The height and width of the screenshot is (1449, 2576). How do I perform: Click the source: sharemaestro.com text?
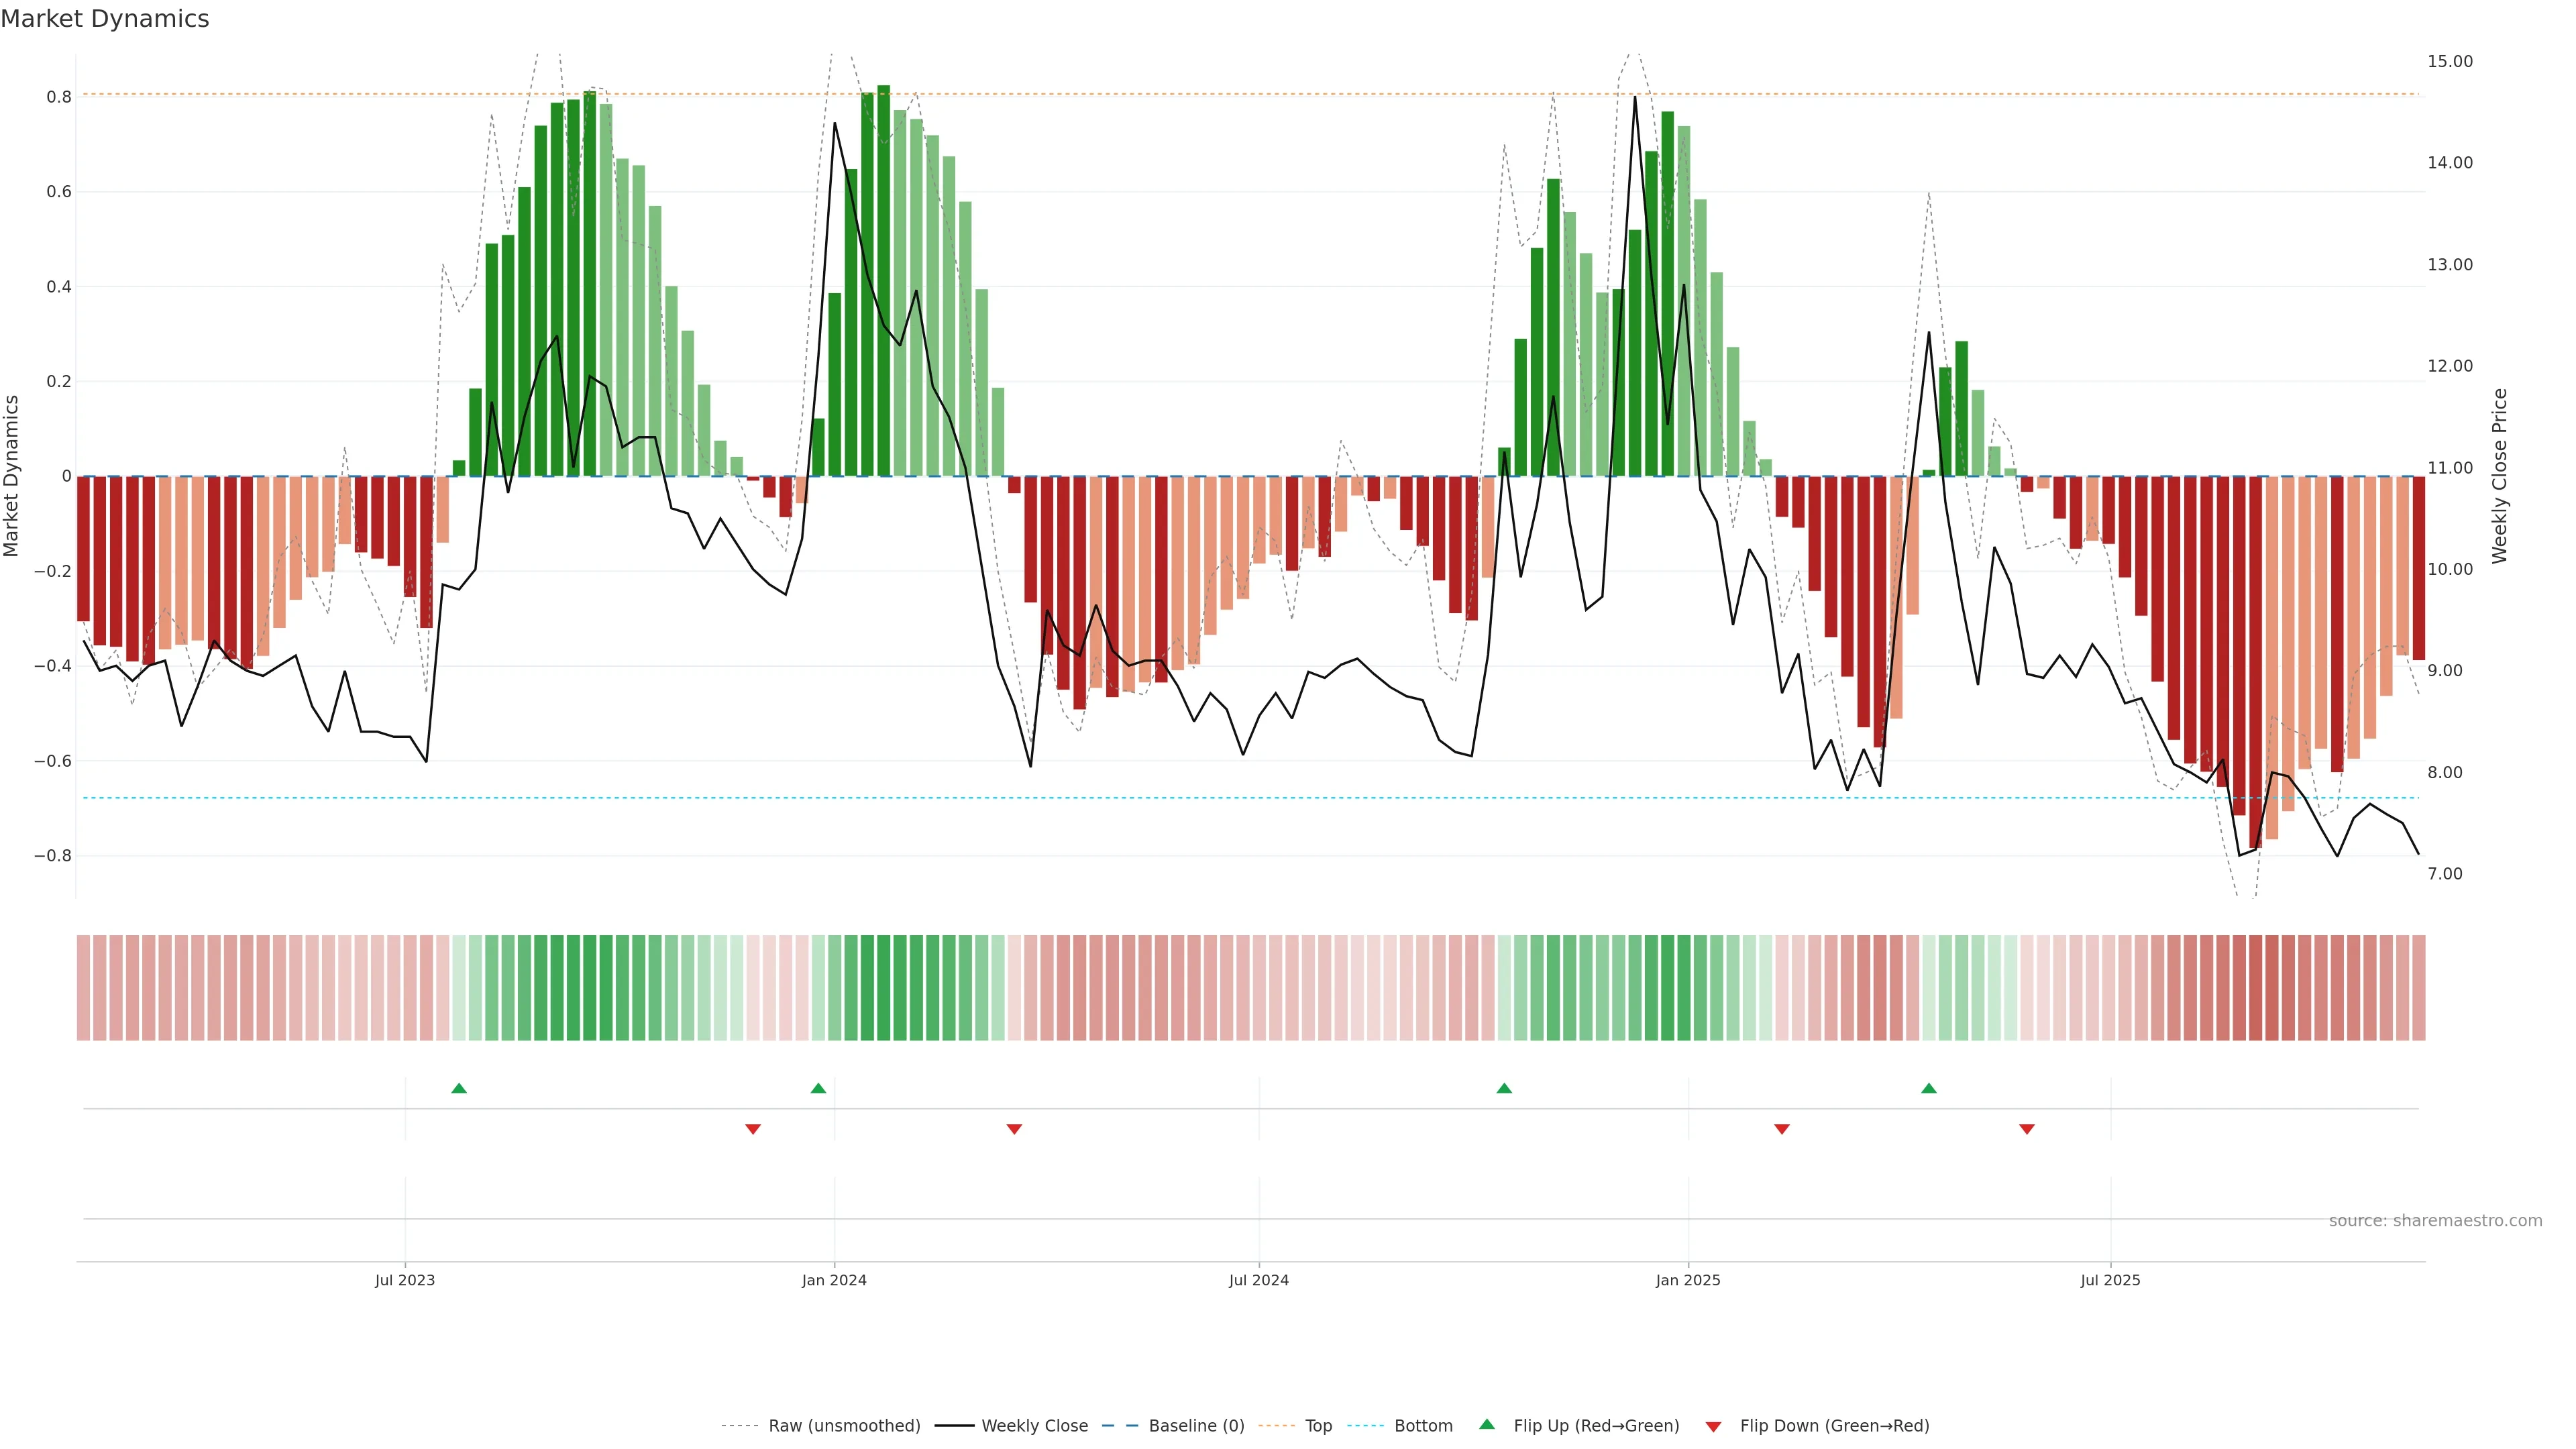2435,1221
